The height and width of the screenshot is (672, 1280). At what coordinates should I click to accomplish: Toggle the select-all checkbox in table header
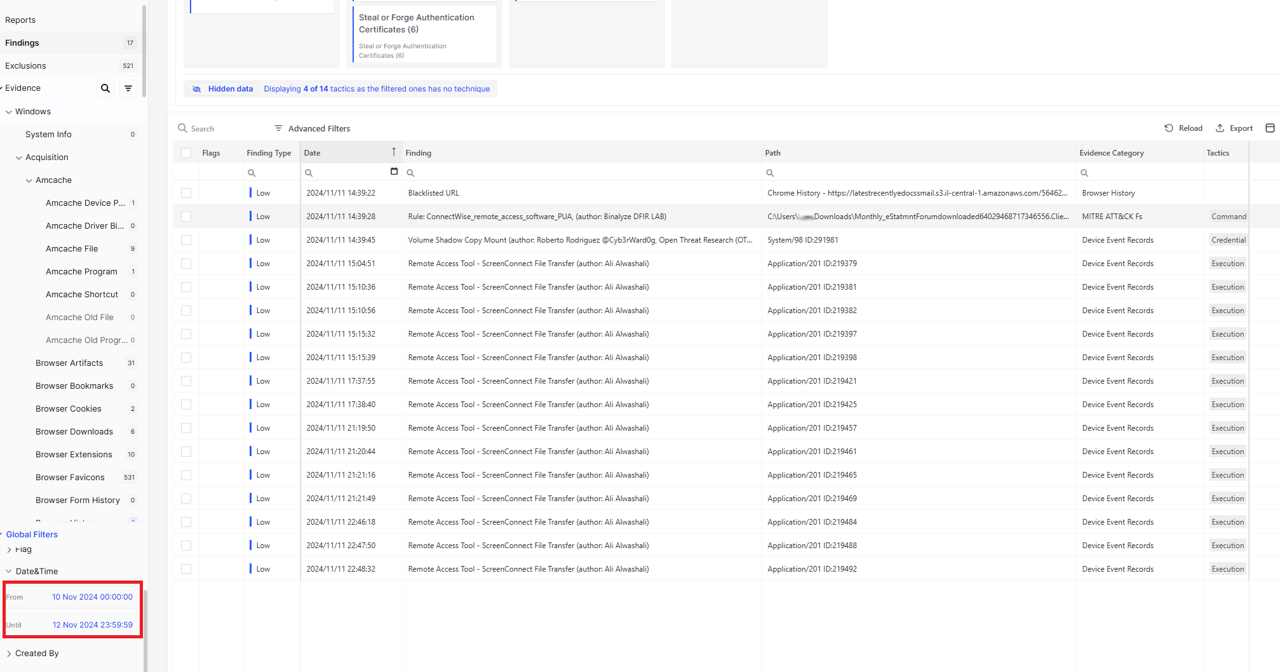tap(186, 153)
